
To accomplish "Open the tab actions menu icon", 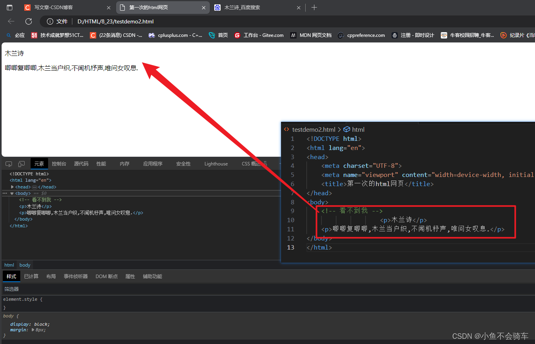I will [x=10, y=8].
